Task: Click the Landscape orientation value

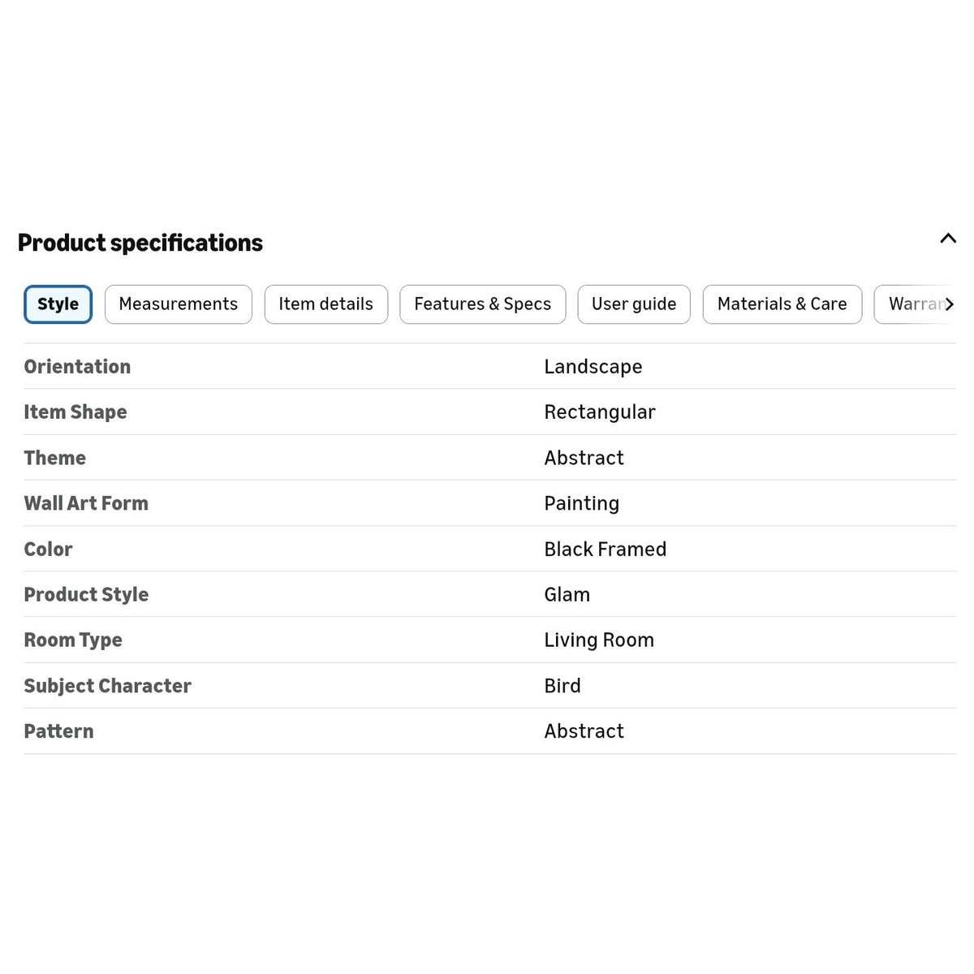Action: (x=593, y=367)
